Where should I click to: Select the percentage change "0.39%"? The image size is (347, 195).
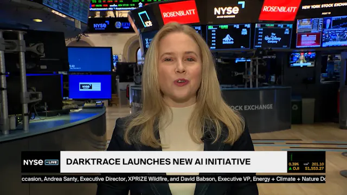[294, 164]
